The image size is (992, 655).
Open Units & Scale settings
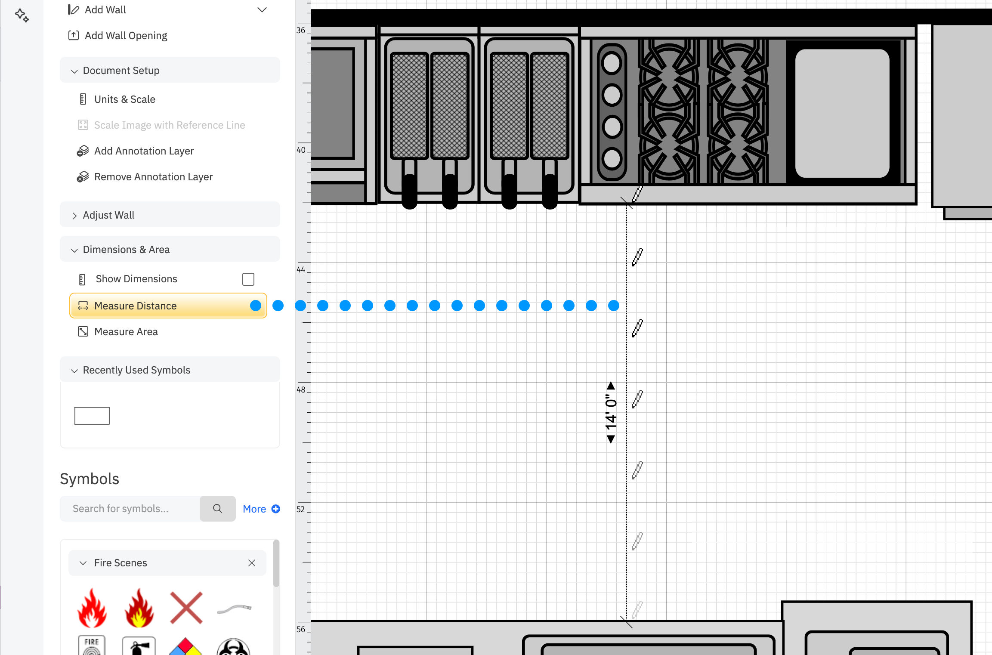(x=124, y=99)
